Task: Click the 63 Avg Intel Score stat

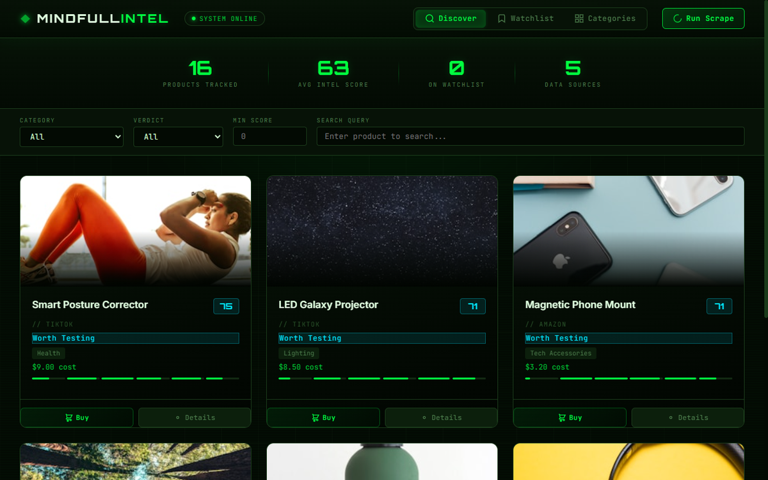Action: [333, 73]
